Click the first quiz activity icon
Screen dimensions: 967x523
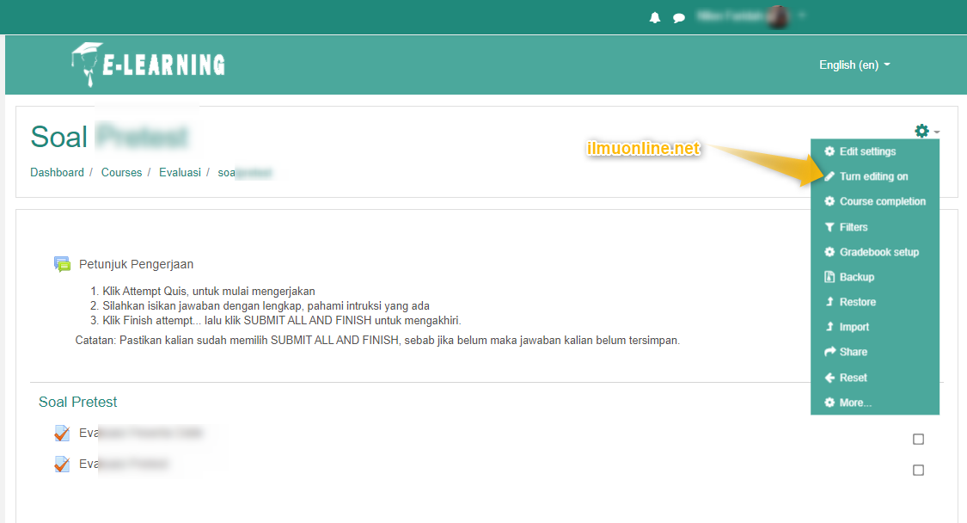[x=62, y=433]
